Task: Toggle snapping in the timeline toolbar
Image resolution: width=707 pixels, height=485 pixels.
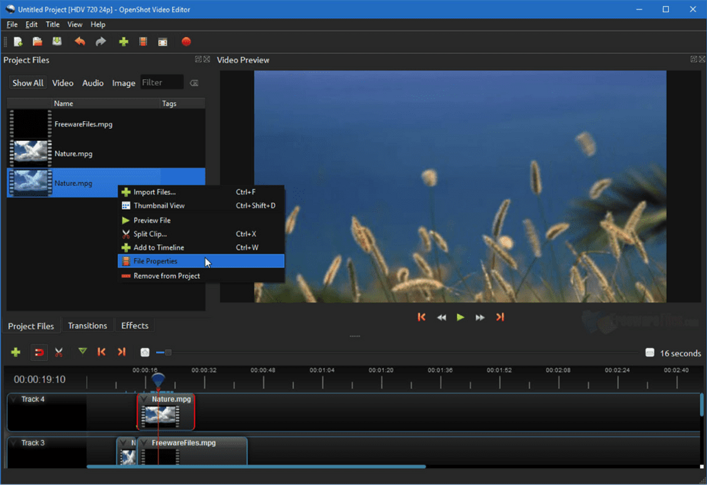Action: (x=39, y=352)
